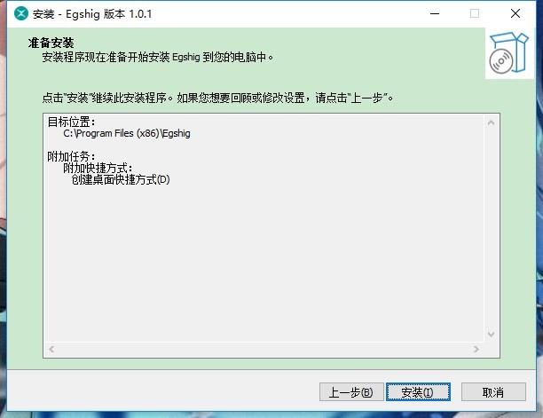Click the C:\Program Files (x86)\Egshig path line
The height and width of the screenshot is (418, 543).
pos(127,133)
